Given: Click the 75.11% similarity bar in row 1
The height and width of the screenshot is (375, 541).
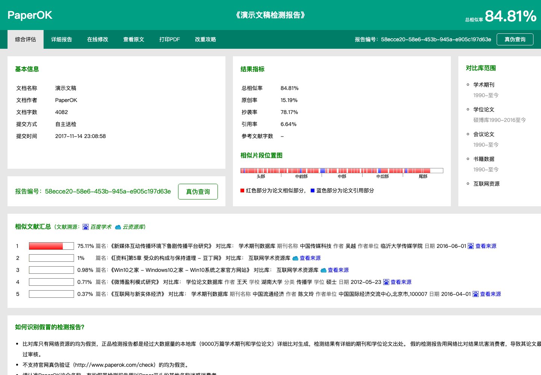Looking at the screenshot, I should [51, 246].
